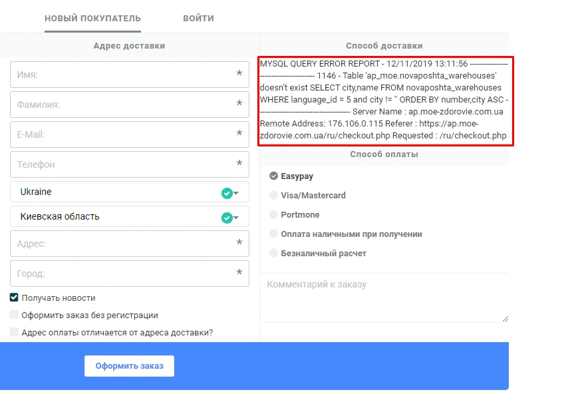Choose Visa/Mastercard payment method
Screen dimensions: 564x406
[x=273, y=196]
